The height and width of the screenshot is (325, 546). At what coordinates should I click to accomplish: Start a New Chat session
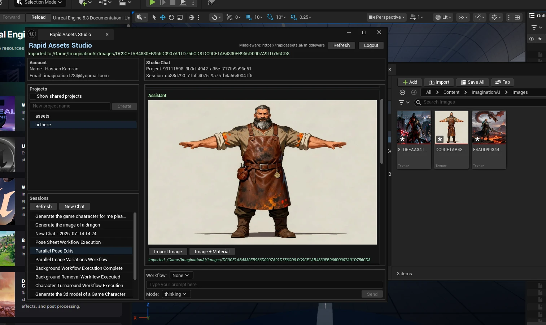[74, 207]
